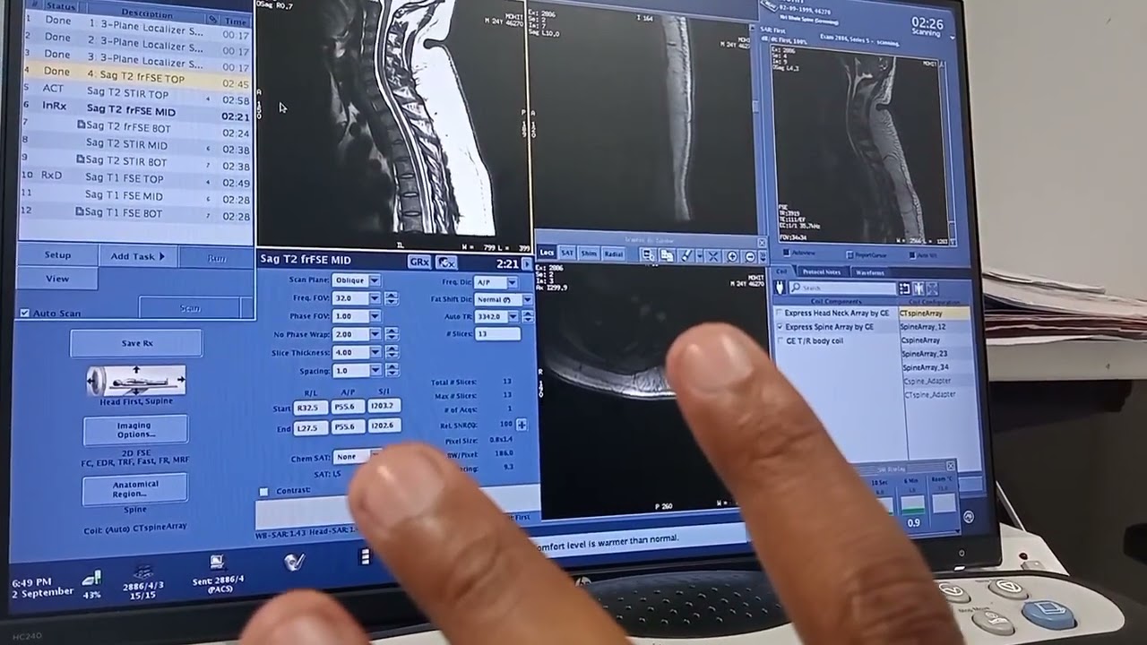
Task: Click the View button
Action: (57, 279)
